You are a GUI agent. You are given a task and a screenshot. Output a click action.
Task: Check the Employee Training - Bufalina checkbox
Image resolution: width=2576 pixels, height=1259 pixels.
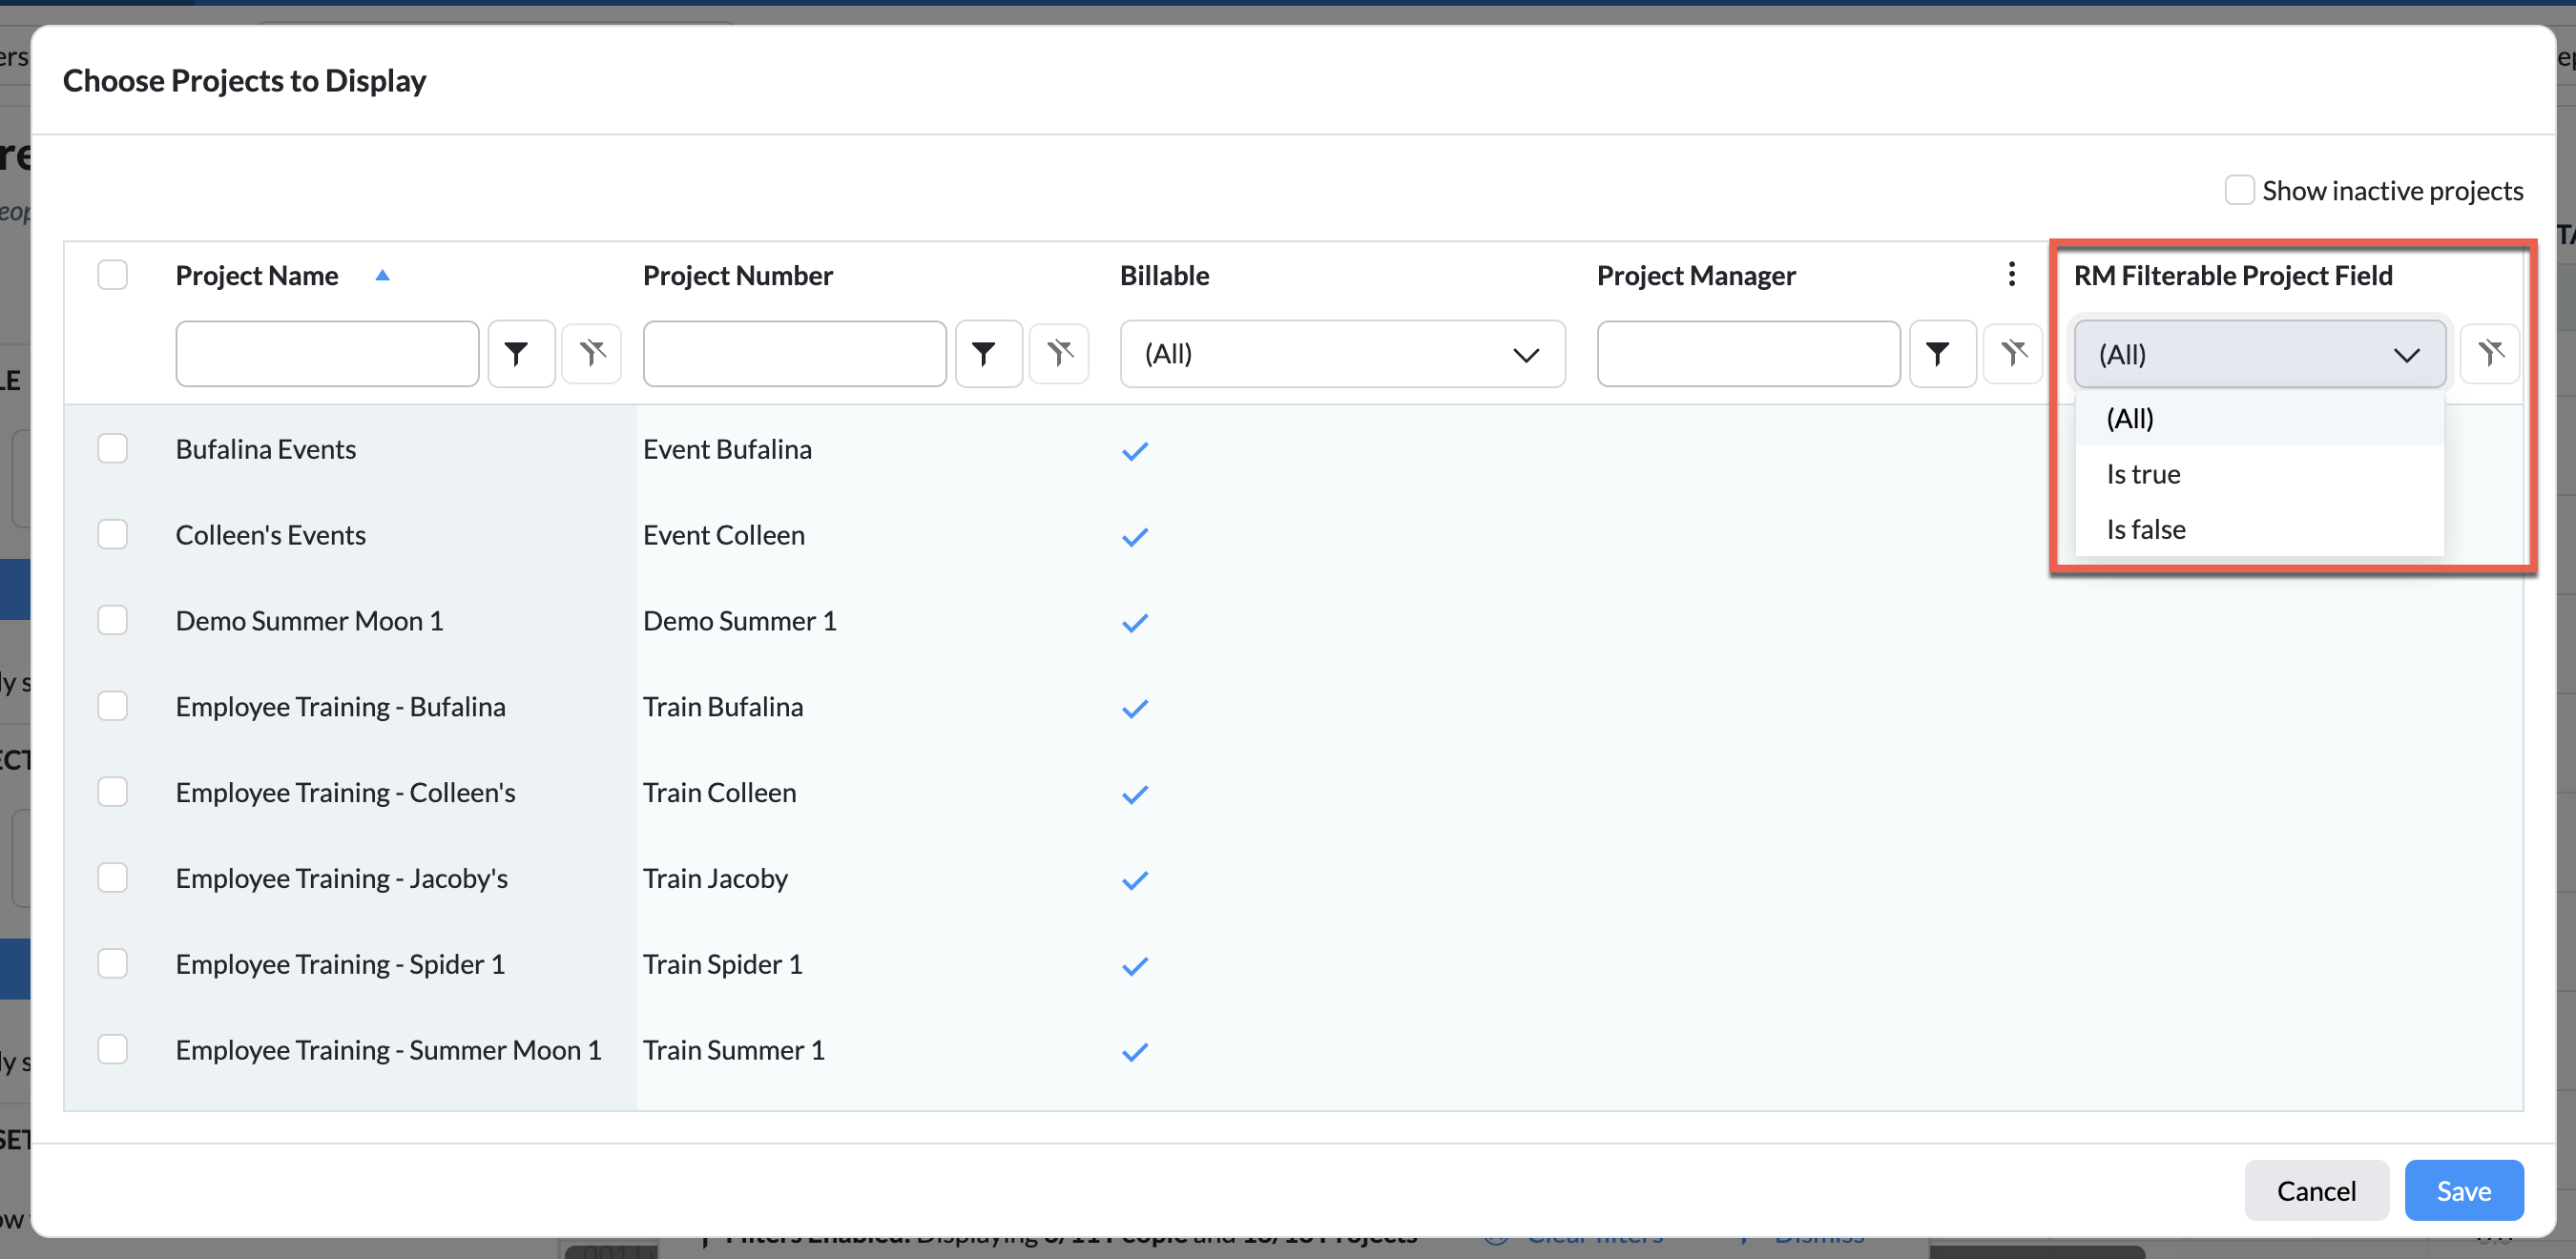pos(113,707)
